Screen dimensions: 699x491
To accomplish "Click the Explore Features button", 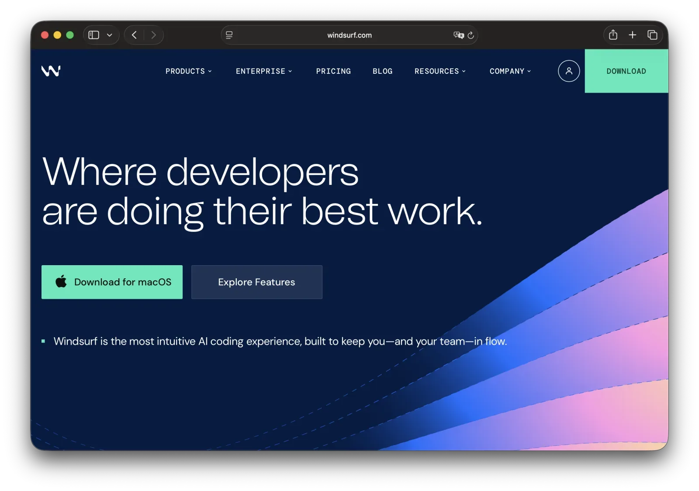I will coord(257,282).
